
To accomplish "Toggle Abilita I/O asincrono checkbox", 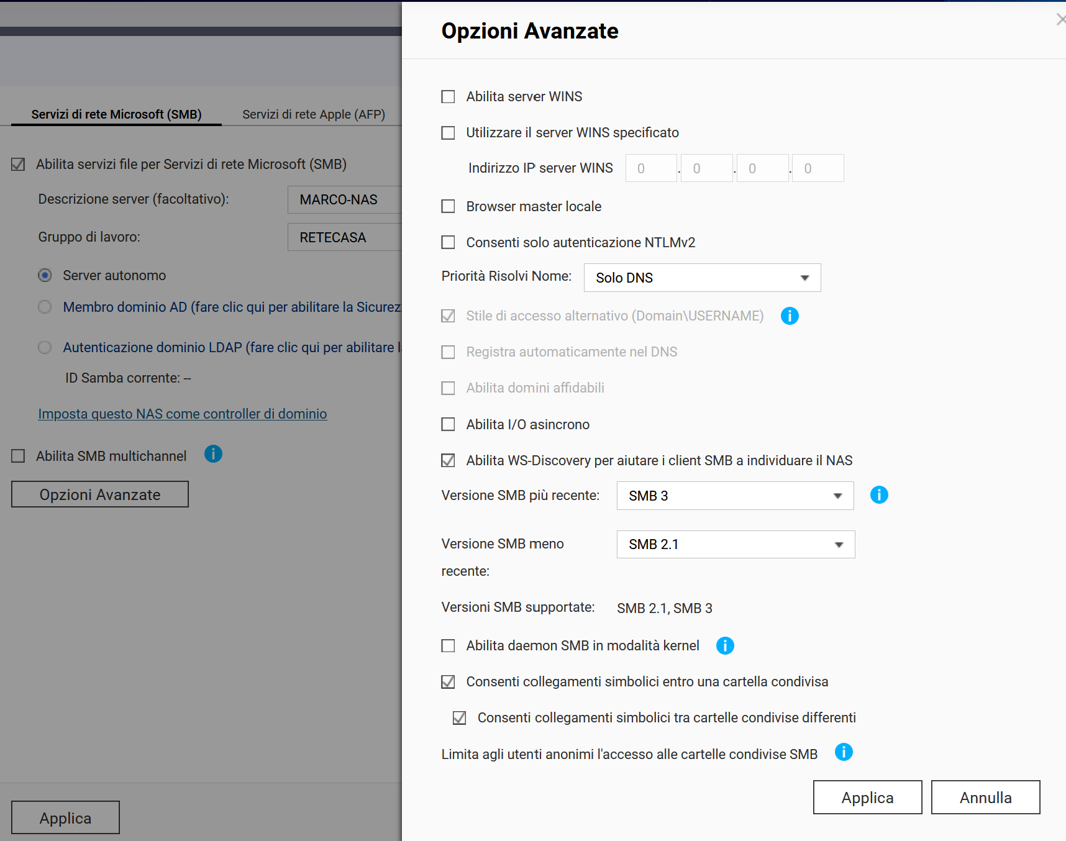I will [448, 424].
